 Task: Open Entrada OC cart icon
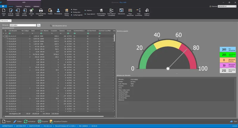click(x=32, y=11)
